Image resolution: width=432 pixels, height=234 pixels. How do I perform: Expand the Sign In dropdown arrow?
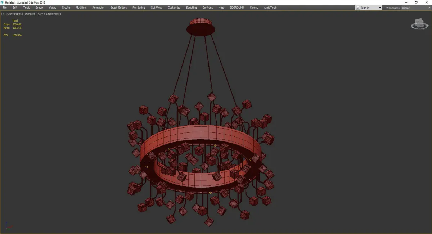(x=380, y=8)
